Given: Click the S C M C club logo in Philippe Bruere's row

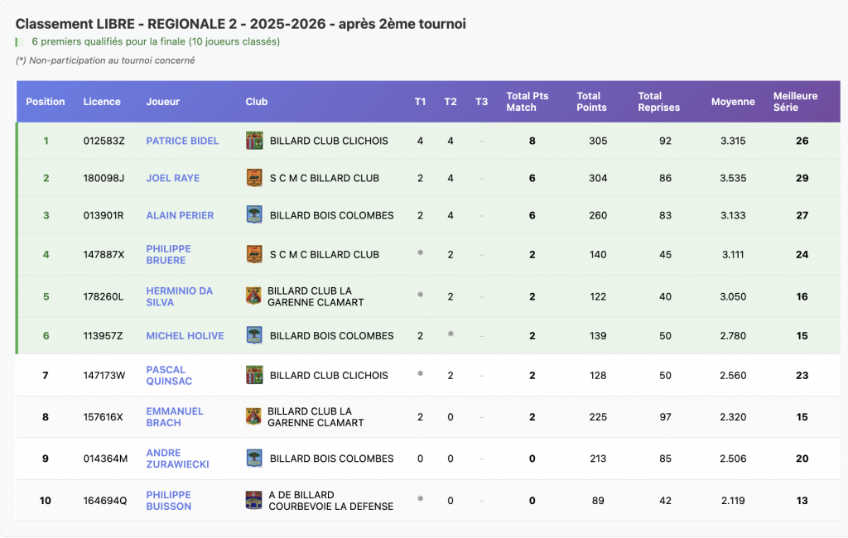Looking at the screenshot, I should point(254,254).
